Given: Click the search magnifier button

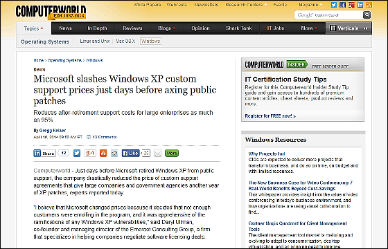Looking at the screenshot, I should (367, 15).
